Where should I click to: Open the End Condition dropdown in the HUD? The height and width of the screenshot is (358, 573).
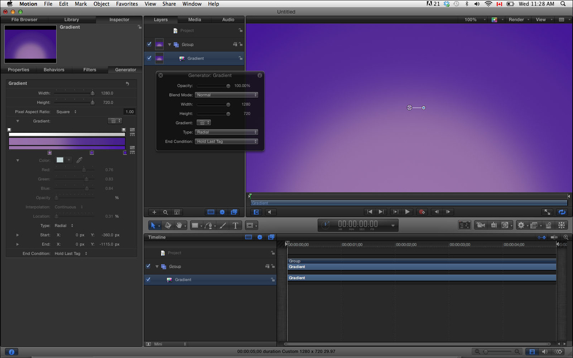coord(226,141)
